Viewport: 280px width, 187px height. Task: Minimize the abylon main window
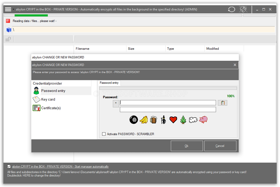[257, 9]
